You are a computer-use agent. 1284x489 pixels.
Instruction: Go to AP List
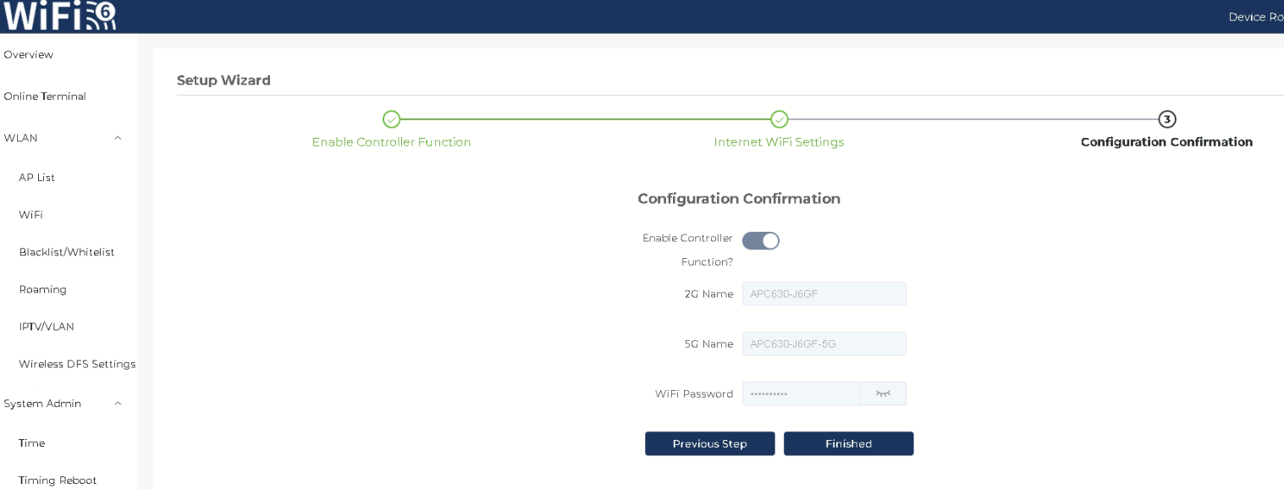click(x=36, y=178)
